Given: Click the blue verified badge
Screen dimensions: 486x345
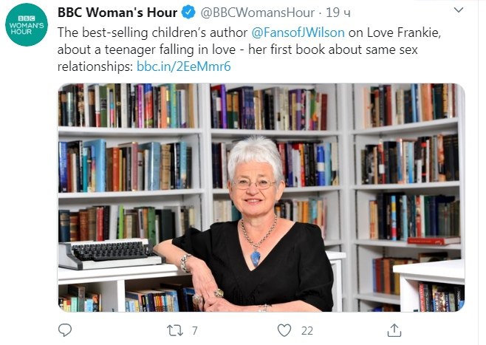Looking at the screenshot, I should [188, 13].
